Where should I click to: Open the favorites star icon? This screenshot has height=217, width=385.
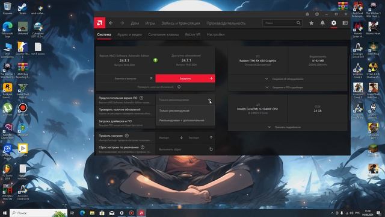(311, 23)
